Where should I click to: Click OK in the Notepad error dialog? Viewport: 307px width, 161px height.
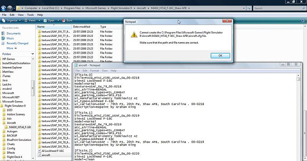(220, 56)
